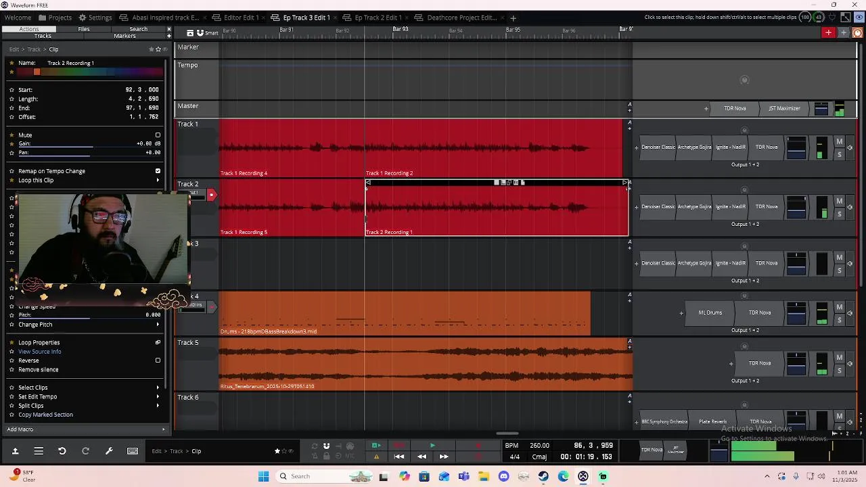Switch to the Welcome tab

[18, 18]
